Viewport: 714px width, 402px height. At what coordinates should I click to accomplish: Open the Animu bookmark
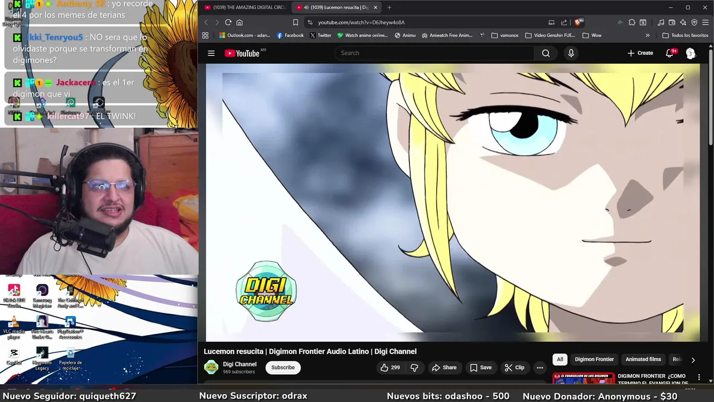(405, 35)
